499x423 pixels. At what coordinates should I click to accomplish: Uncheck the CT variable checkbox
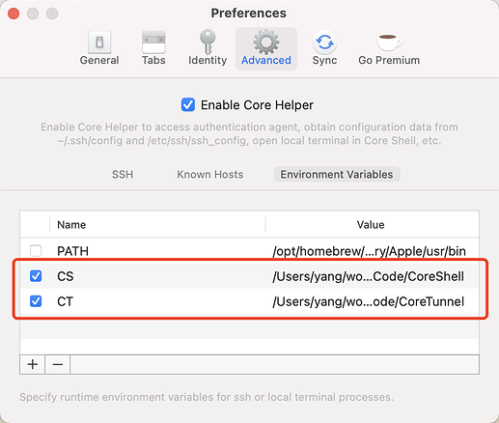tap(36, 301)
